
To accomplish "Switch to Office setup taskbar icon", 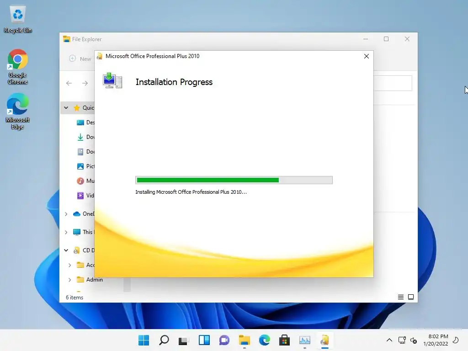I will (x=325, y=340).
